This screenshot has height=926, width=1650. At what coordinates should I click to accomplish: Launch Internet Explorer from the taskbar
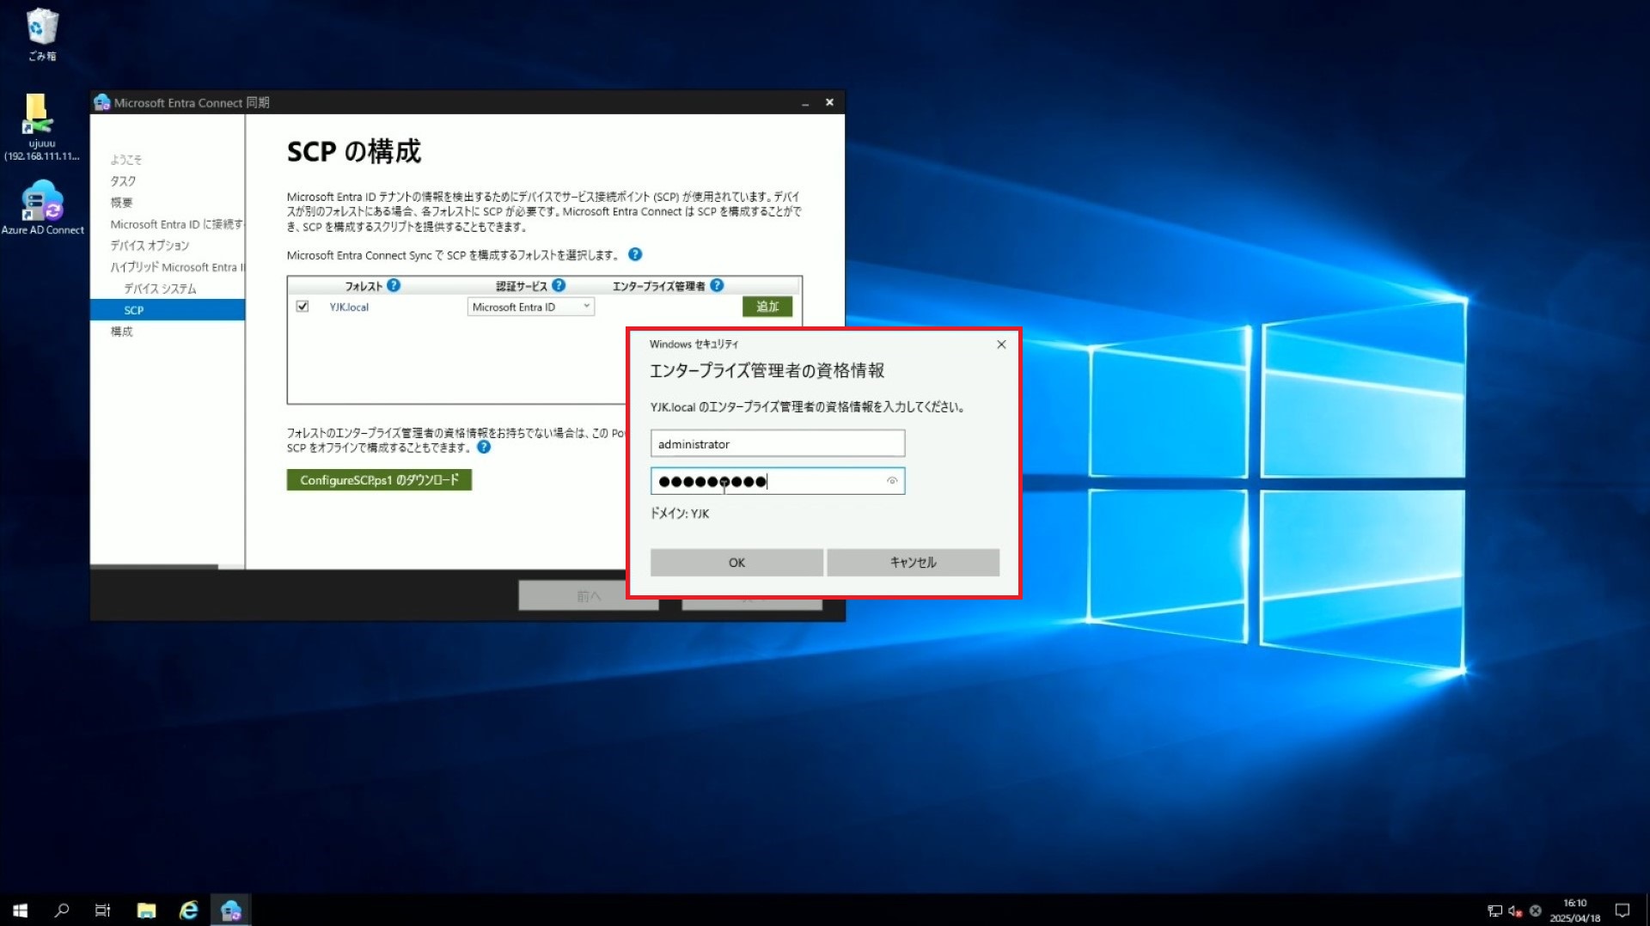pyautogui.click(x=188, y=910)
